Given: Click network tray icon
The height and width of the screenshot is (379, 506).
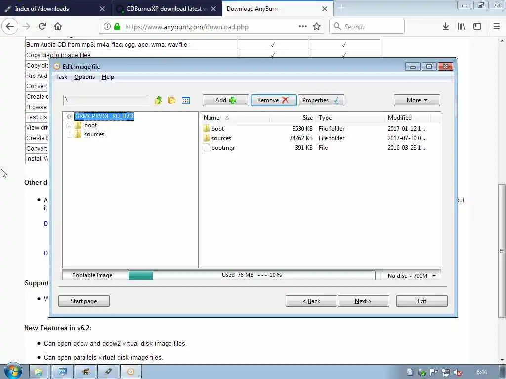Looking at the screenshot, I should (x=445, y=373).
